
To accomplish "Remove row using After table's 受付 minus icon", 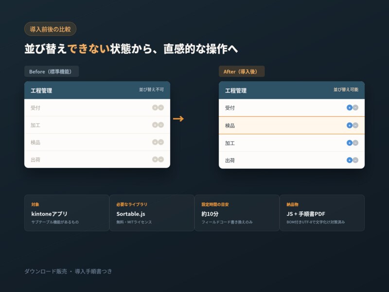I will [x=355, y=108].
